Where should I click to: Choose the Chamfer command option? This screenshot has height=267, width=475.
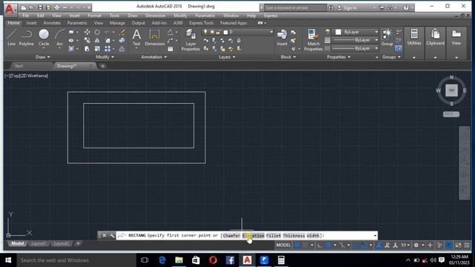point(232,236)
